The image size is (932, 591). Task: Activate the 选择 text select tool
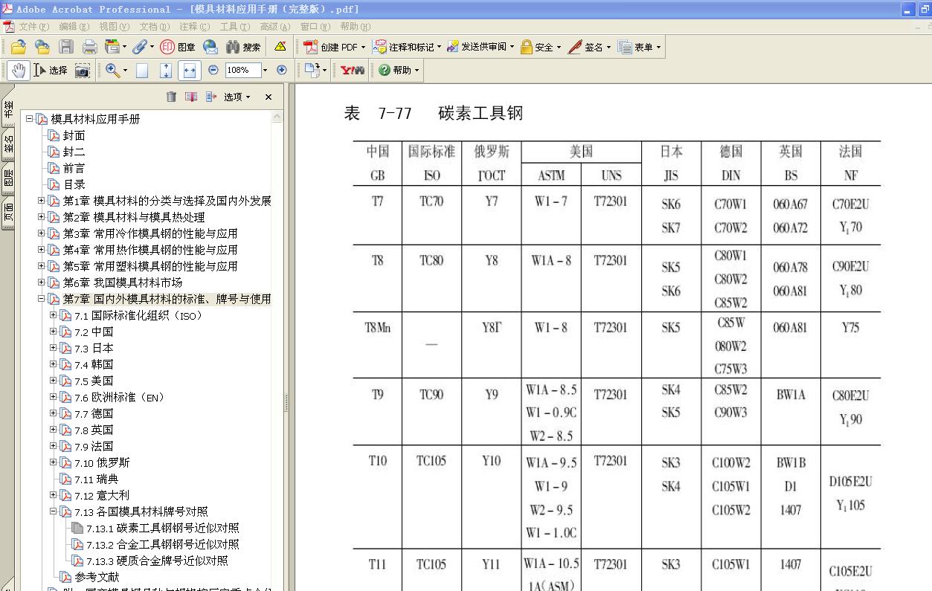pos(51,70)
